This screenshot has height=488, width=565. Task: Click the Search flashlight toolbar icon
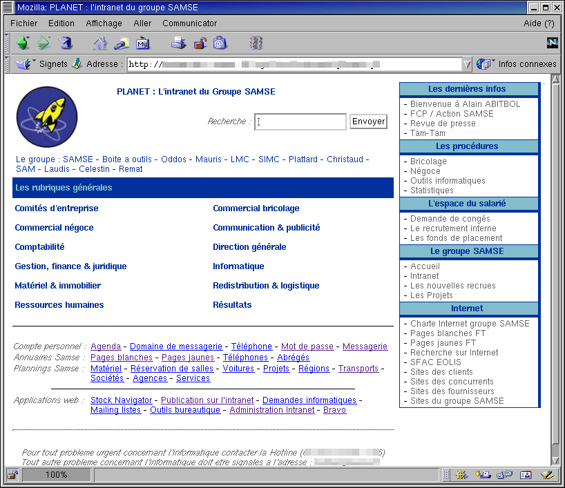(122, 43)
